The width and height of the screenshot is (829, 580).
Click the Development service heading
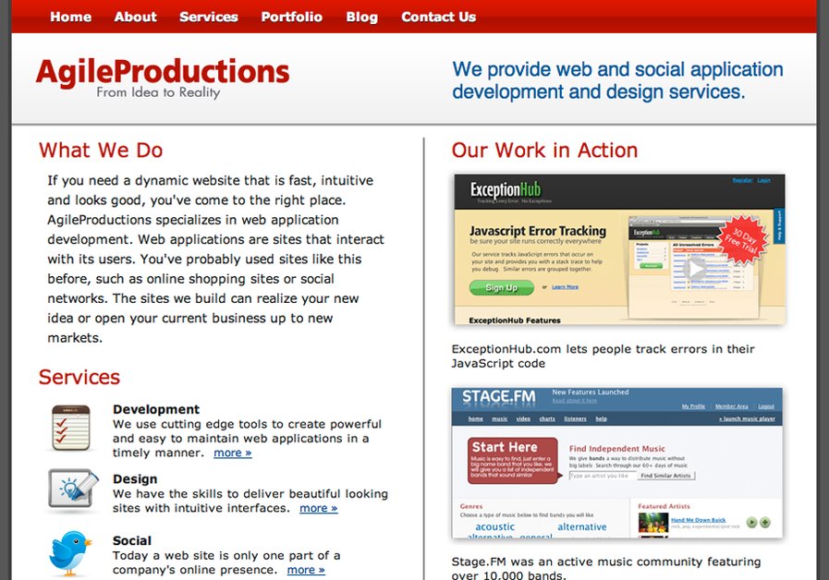156,409
